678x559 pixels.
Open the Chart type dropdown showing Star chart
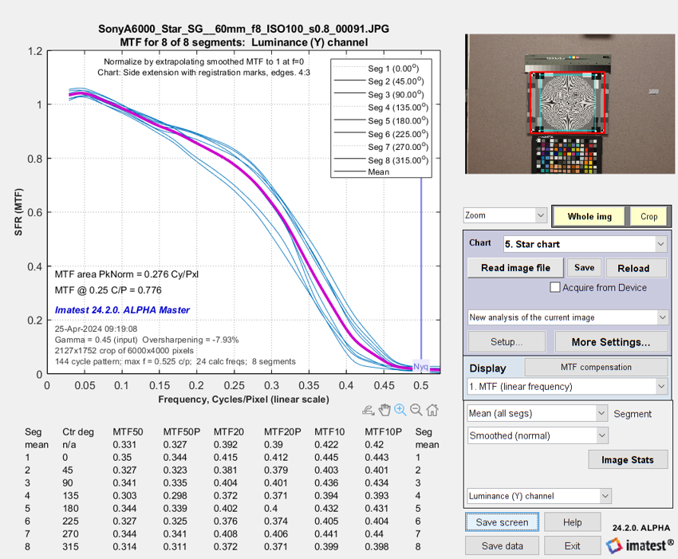pyautogui.click(x=585, y=243)
